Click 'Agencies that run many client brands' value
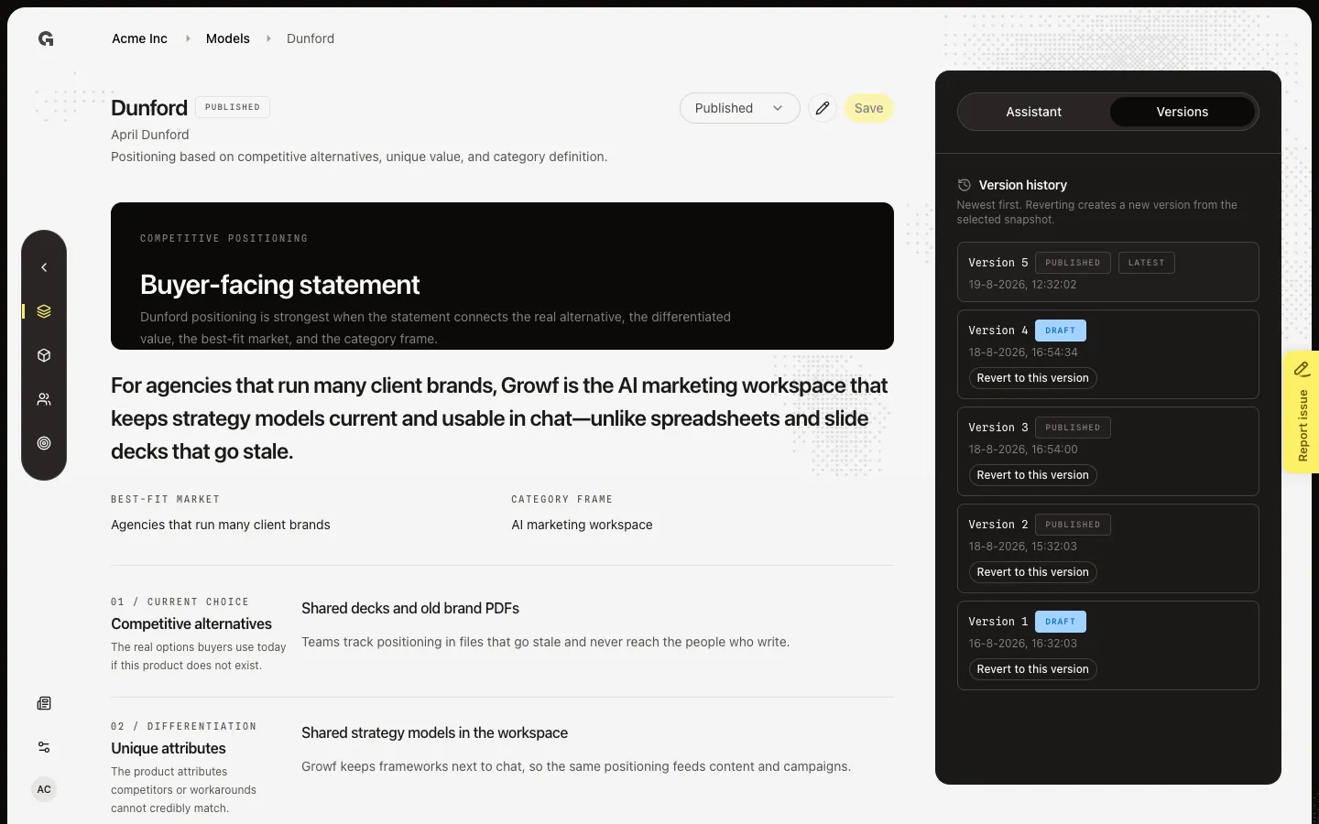 [221, 525]
